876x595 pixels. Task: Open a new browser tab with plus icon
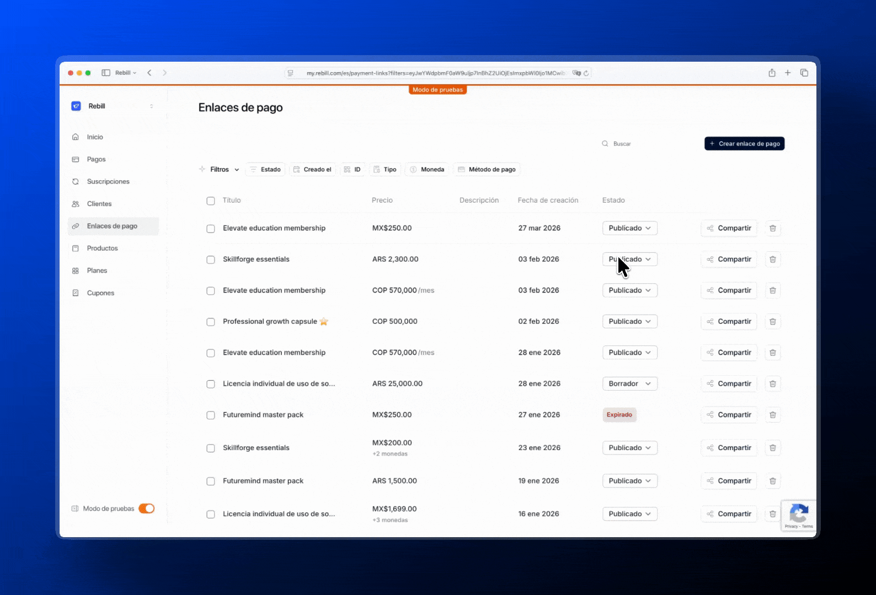[788, 73]
